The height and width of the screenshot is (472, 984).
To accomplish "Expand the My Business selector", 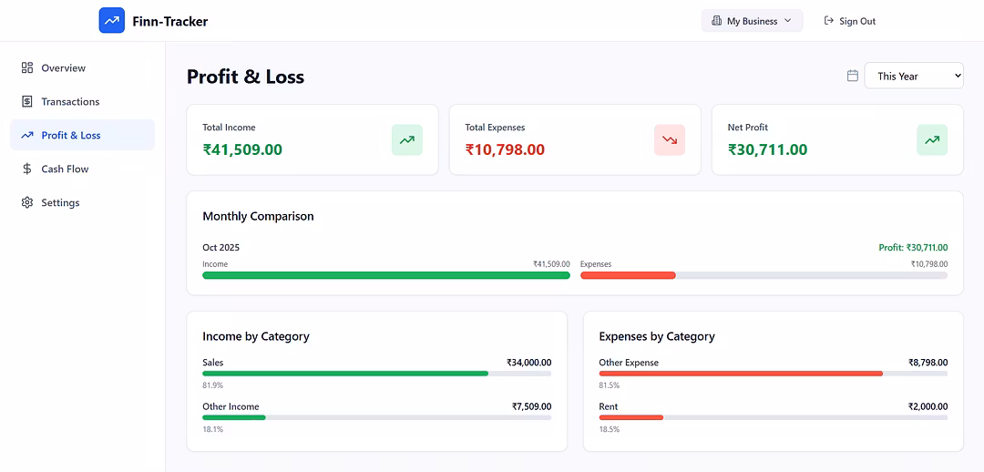I will pos(751,21).
